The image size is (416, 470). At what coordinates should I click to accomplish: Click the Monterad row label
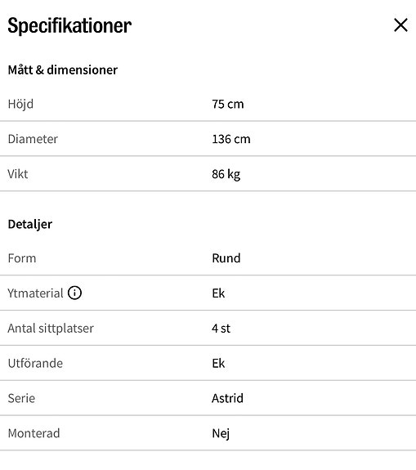click(34, 433)
